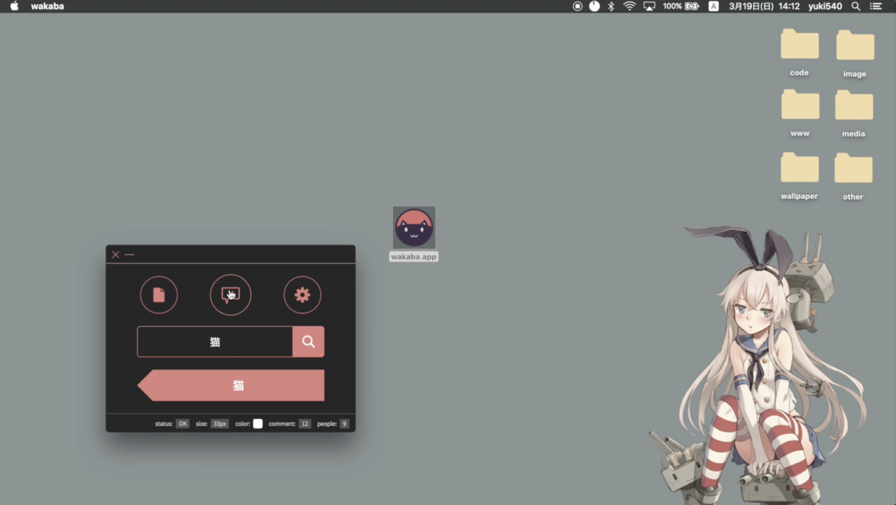Minimize the wakaba window with dash button
This screenshot has width=896, height=505.
coord(129,255)
